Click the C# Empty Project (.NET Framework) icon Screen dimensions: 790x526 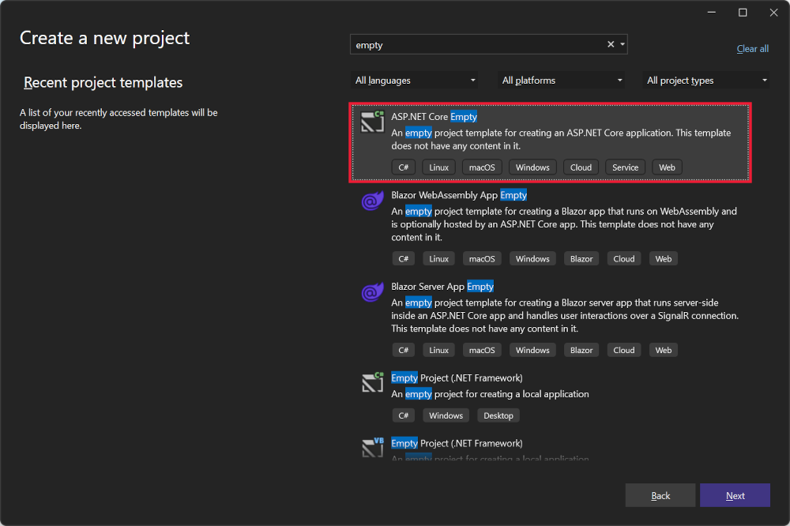click(x=371, y=383)
